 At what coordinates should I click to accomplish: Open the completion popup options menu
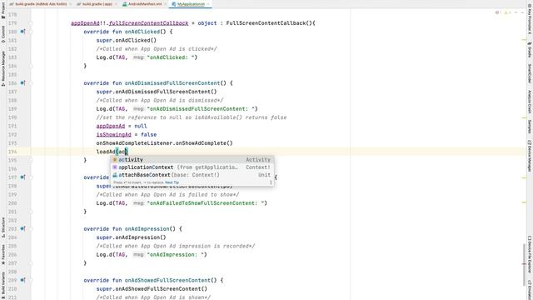(x=271, y=182)
